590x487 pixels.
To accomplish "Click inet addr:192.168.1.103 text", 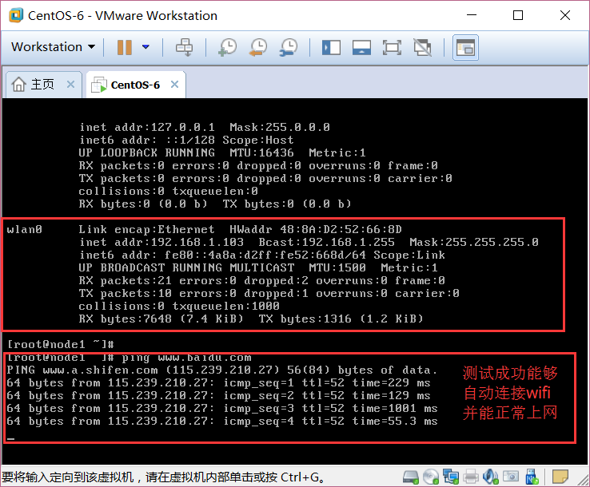I will (161, 242).
